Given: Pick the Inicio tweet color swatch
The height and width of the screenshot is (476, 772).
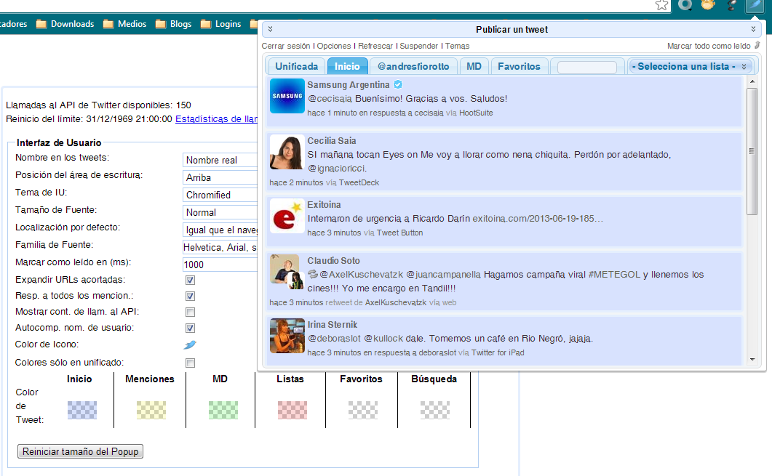Looking at the screenshot, I should (81, 410).
